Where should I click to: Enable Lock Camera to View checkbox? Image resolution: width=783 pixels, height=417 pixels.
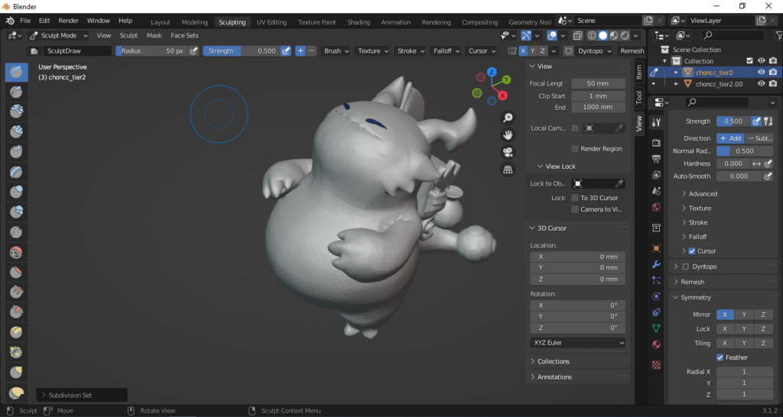[x=575, y=209]
